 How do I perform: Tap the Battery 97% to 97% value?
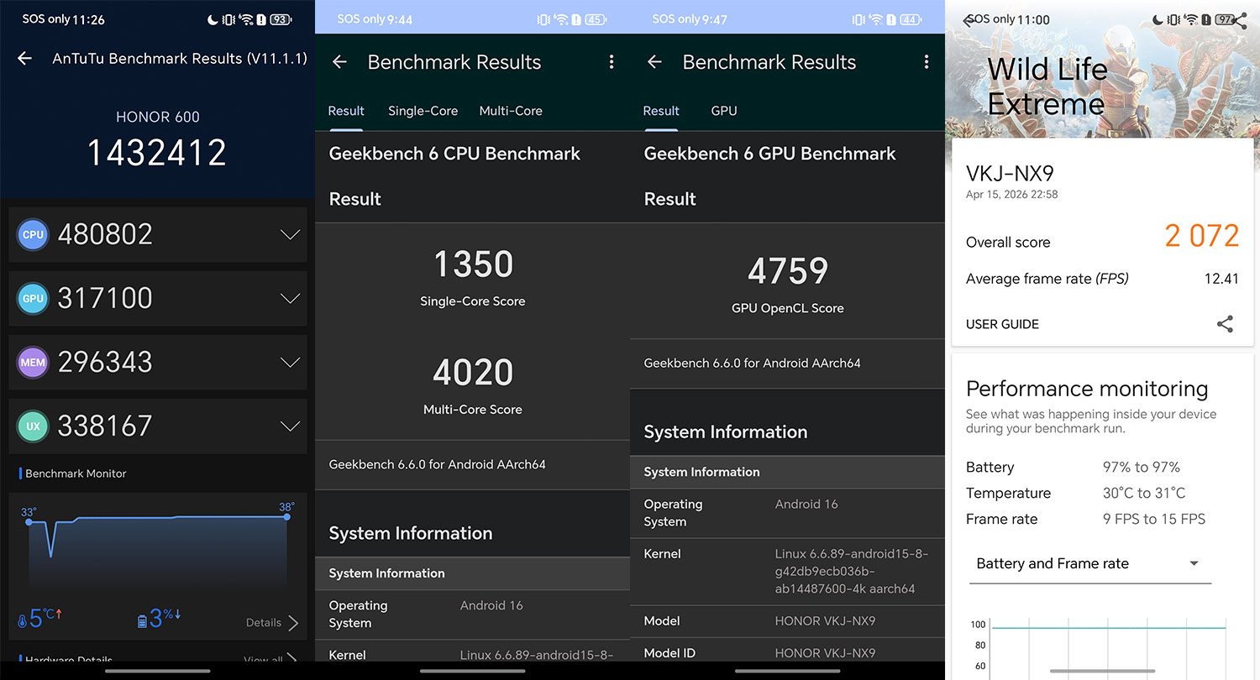(1142, 467)
